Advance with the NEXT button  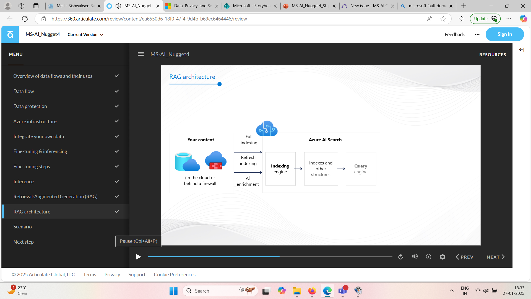point(496,257)
